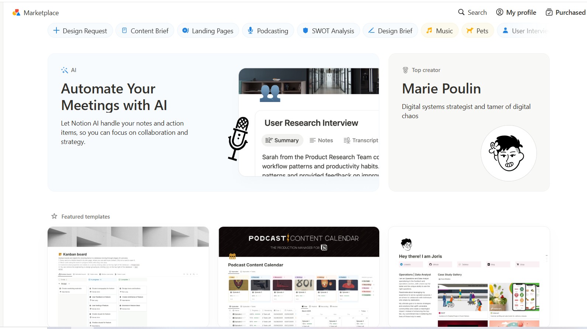
Task: Click the Top creator medal icon
Action: [x=405, y=70]
